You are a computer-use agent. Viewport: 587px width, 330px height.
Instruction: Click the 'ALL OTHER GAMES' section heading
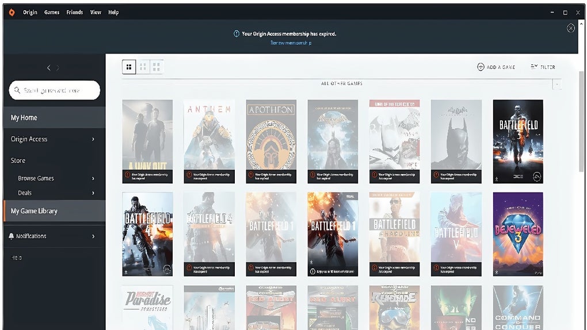point(342,83)
